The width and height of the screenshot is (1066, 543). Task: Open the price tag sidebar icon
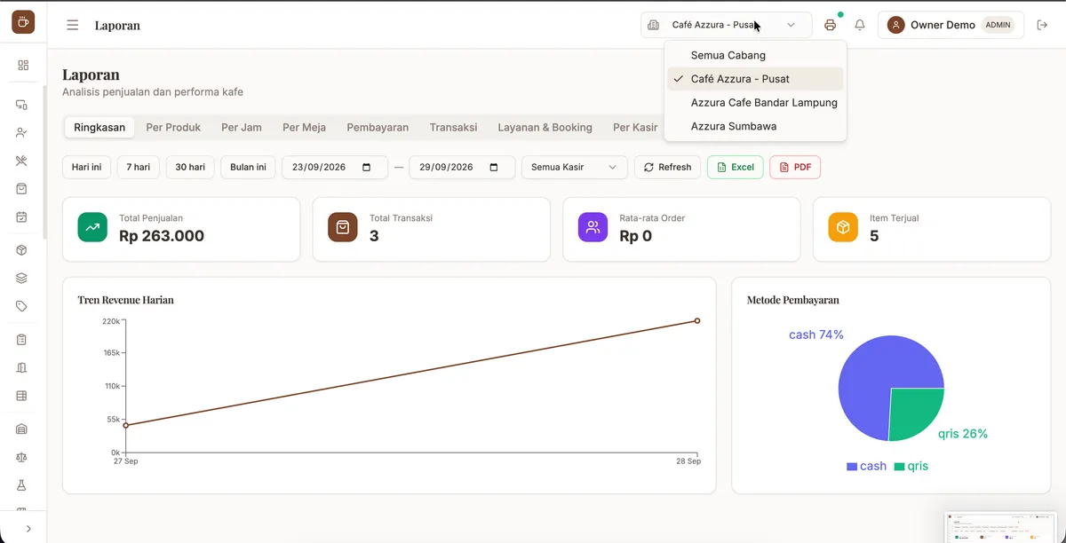(22, 307)
